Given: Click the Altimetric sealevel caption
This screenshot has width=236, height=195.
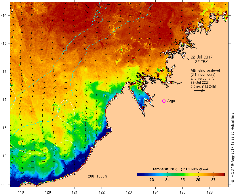Looking at the screenshot, I should point(205,71).
